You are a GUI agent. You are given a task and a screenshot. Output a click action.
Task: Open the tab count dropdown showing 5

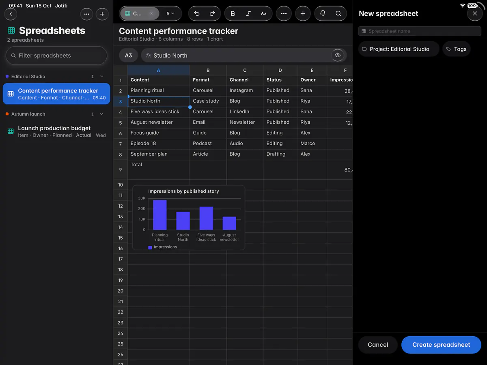(x=170, y=13)
